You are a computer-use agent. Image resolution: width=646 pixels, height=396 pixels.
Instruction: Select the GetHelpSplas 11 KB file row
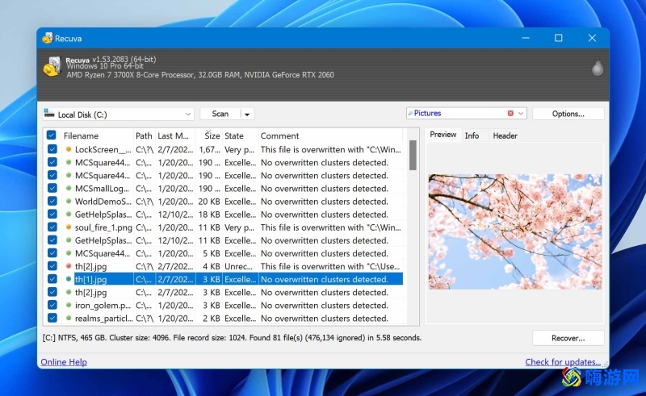[224, 240]
